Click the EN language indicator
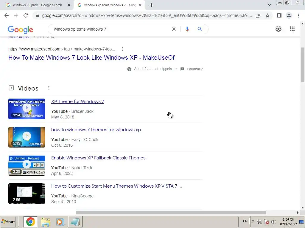The width and height of the screenshot is (305, 228). tap(245, 221)
